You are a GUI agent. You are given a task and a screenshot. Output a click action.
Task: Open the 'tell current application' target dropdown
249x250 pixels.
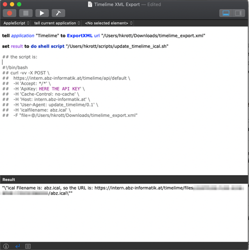pos(57,23)
